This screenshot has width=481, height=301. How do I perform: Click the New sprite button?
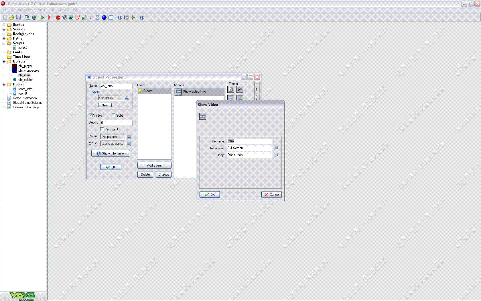(x=105, y=105)
